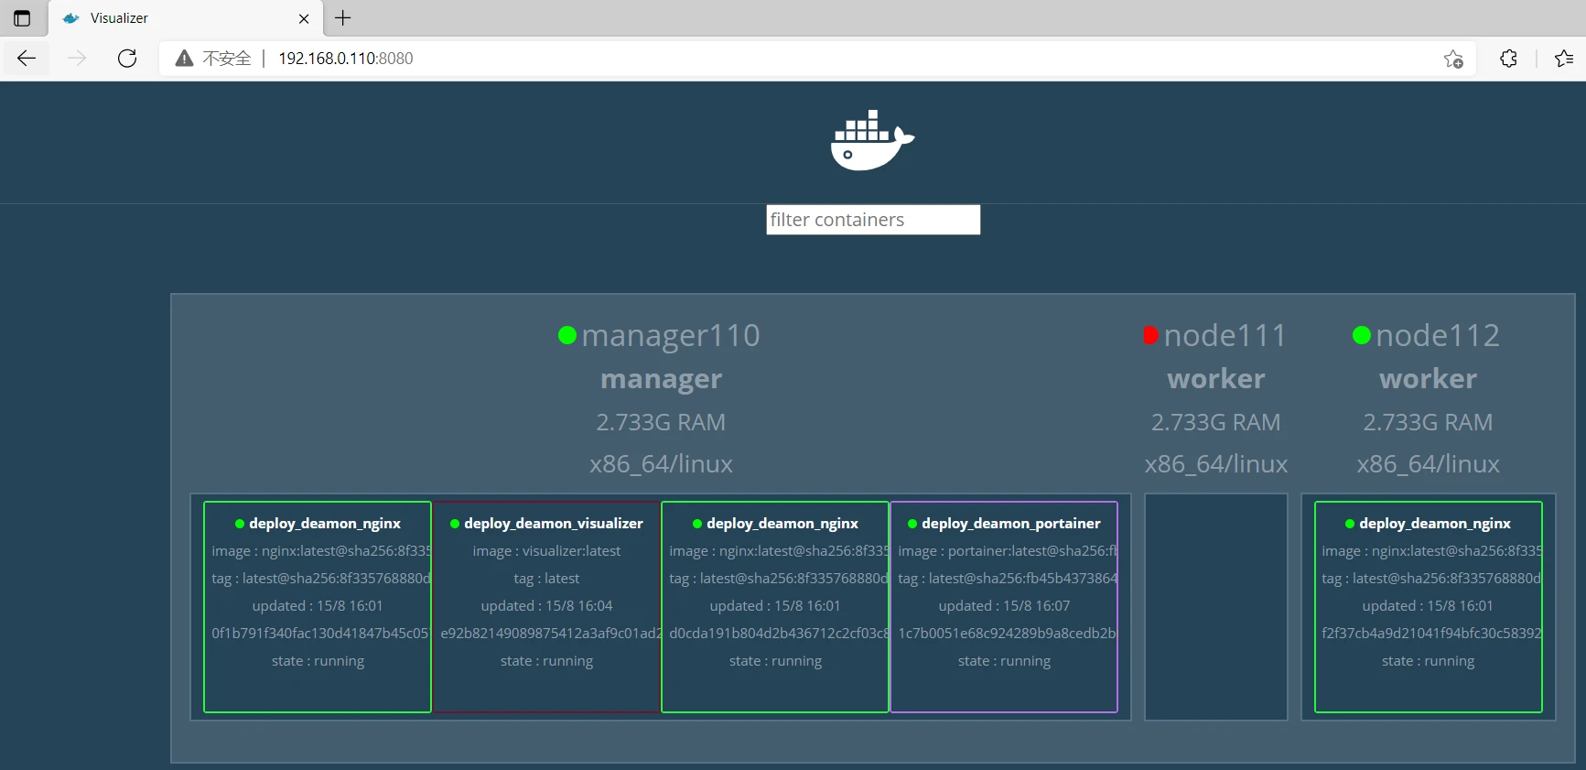Click deploy_deamon_nginx title in node112 card
Viewport: 1586px width, 770px height.
click(1435, 524)
